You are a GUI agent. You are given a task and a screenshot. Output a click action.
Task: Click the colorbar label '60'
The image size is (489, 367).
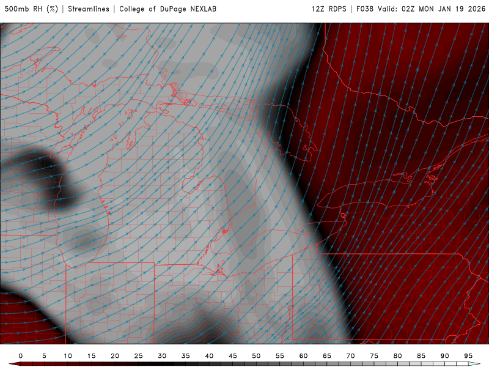303,356
